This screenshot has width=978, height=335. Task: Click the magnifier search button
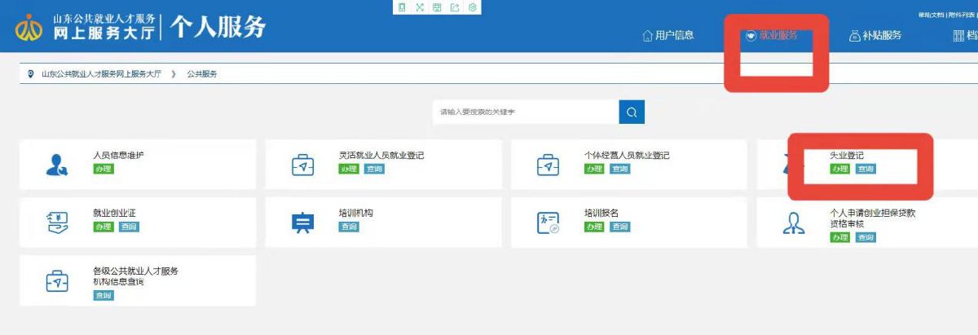coord(632,112)
